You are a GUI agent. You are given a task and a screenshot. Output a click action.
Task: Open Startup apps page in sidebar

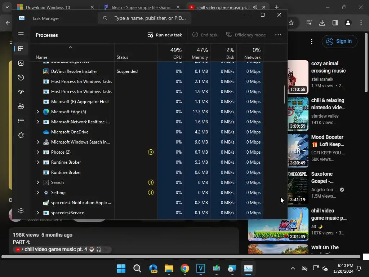[21, 92]
